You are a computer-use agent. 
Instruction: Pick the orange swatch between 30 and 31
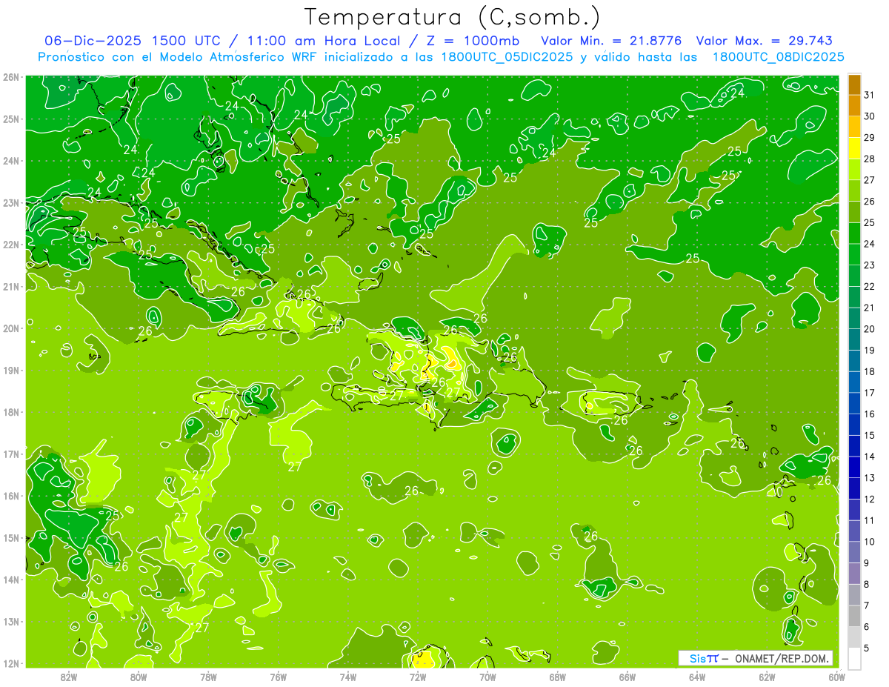[854, 106]
